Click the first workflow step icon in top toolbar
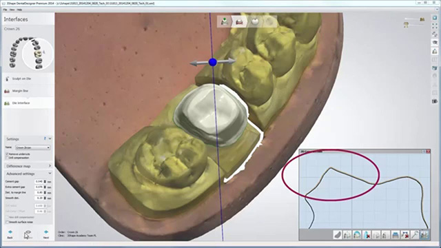Image resolution: width=441 pixels, height=248 pixels. (x=225, y=21)
